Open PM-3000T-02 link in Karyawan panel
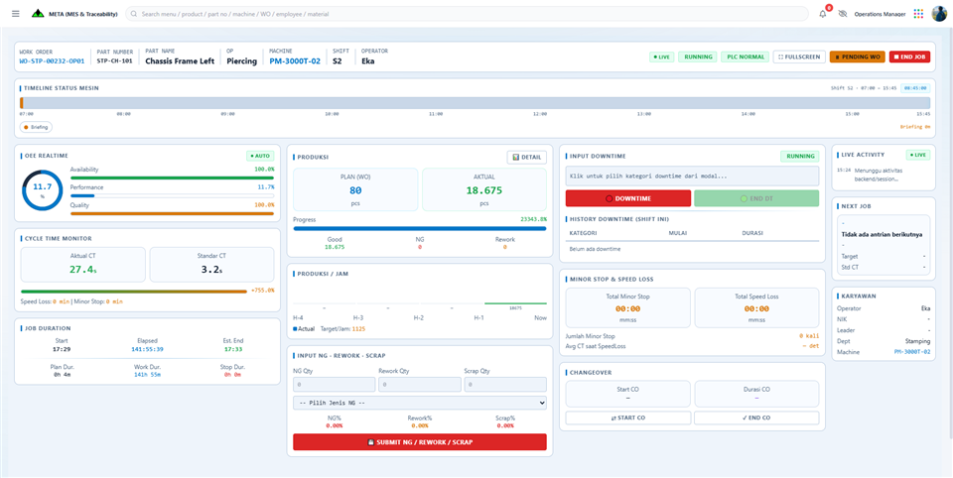 [912, 352]
